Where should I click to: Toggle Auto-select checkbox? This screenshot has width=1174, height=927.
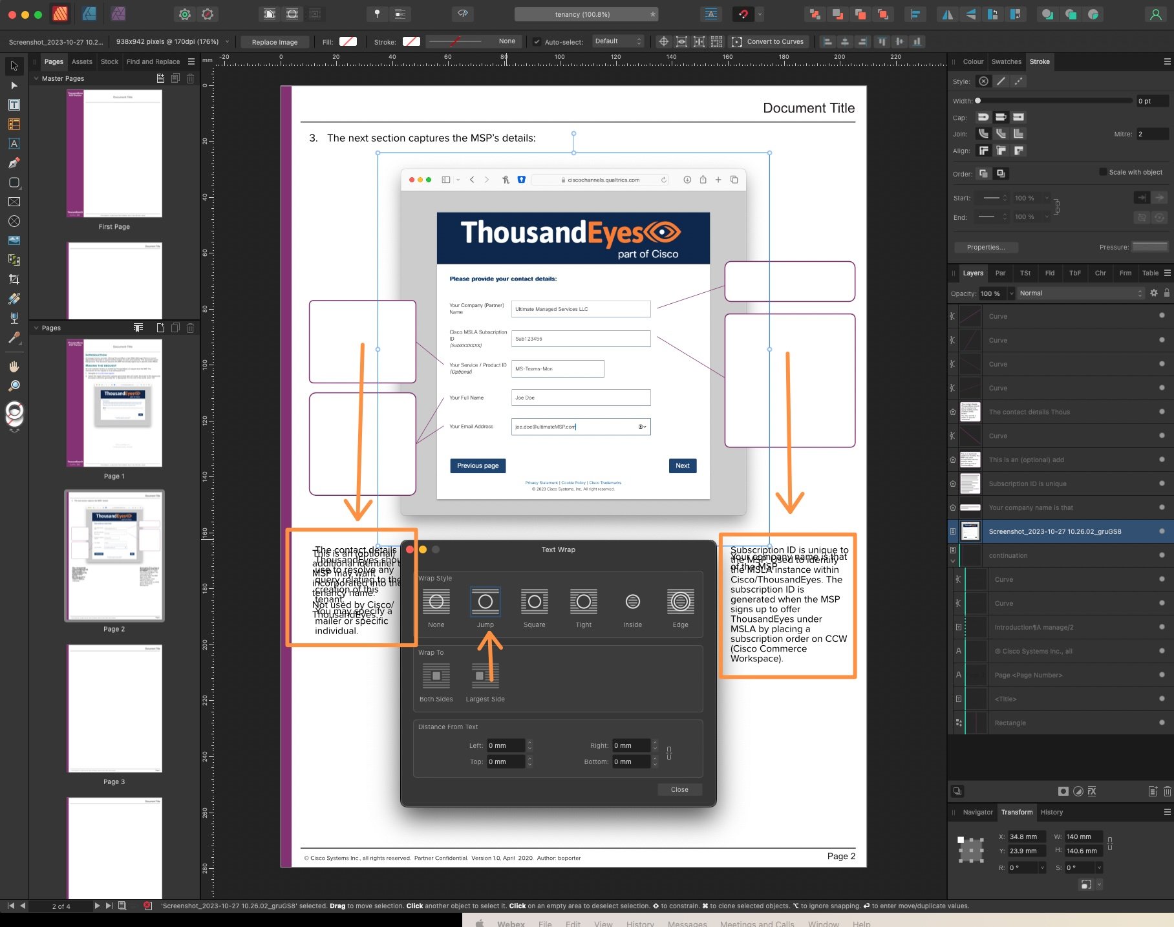click(537, 41)
